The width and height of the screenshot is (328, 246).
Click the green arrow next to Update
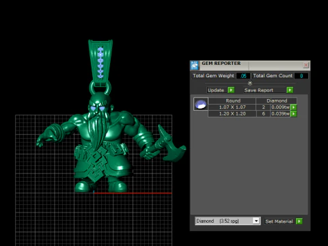tap(231, 90)
